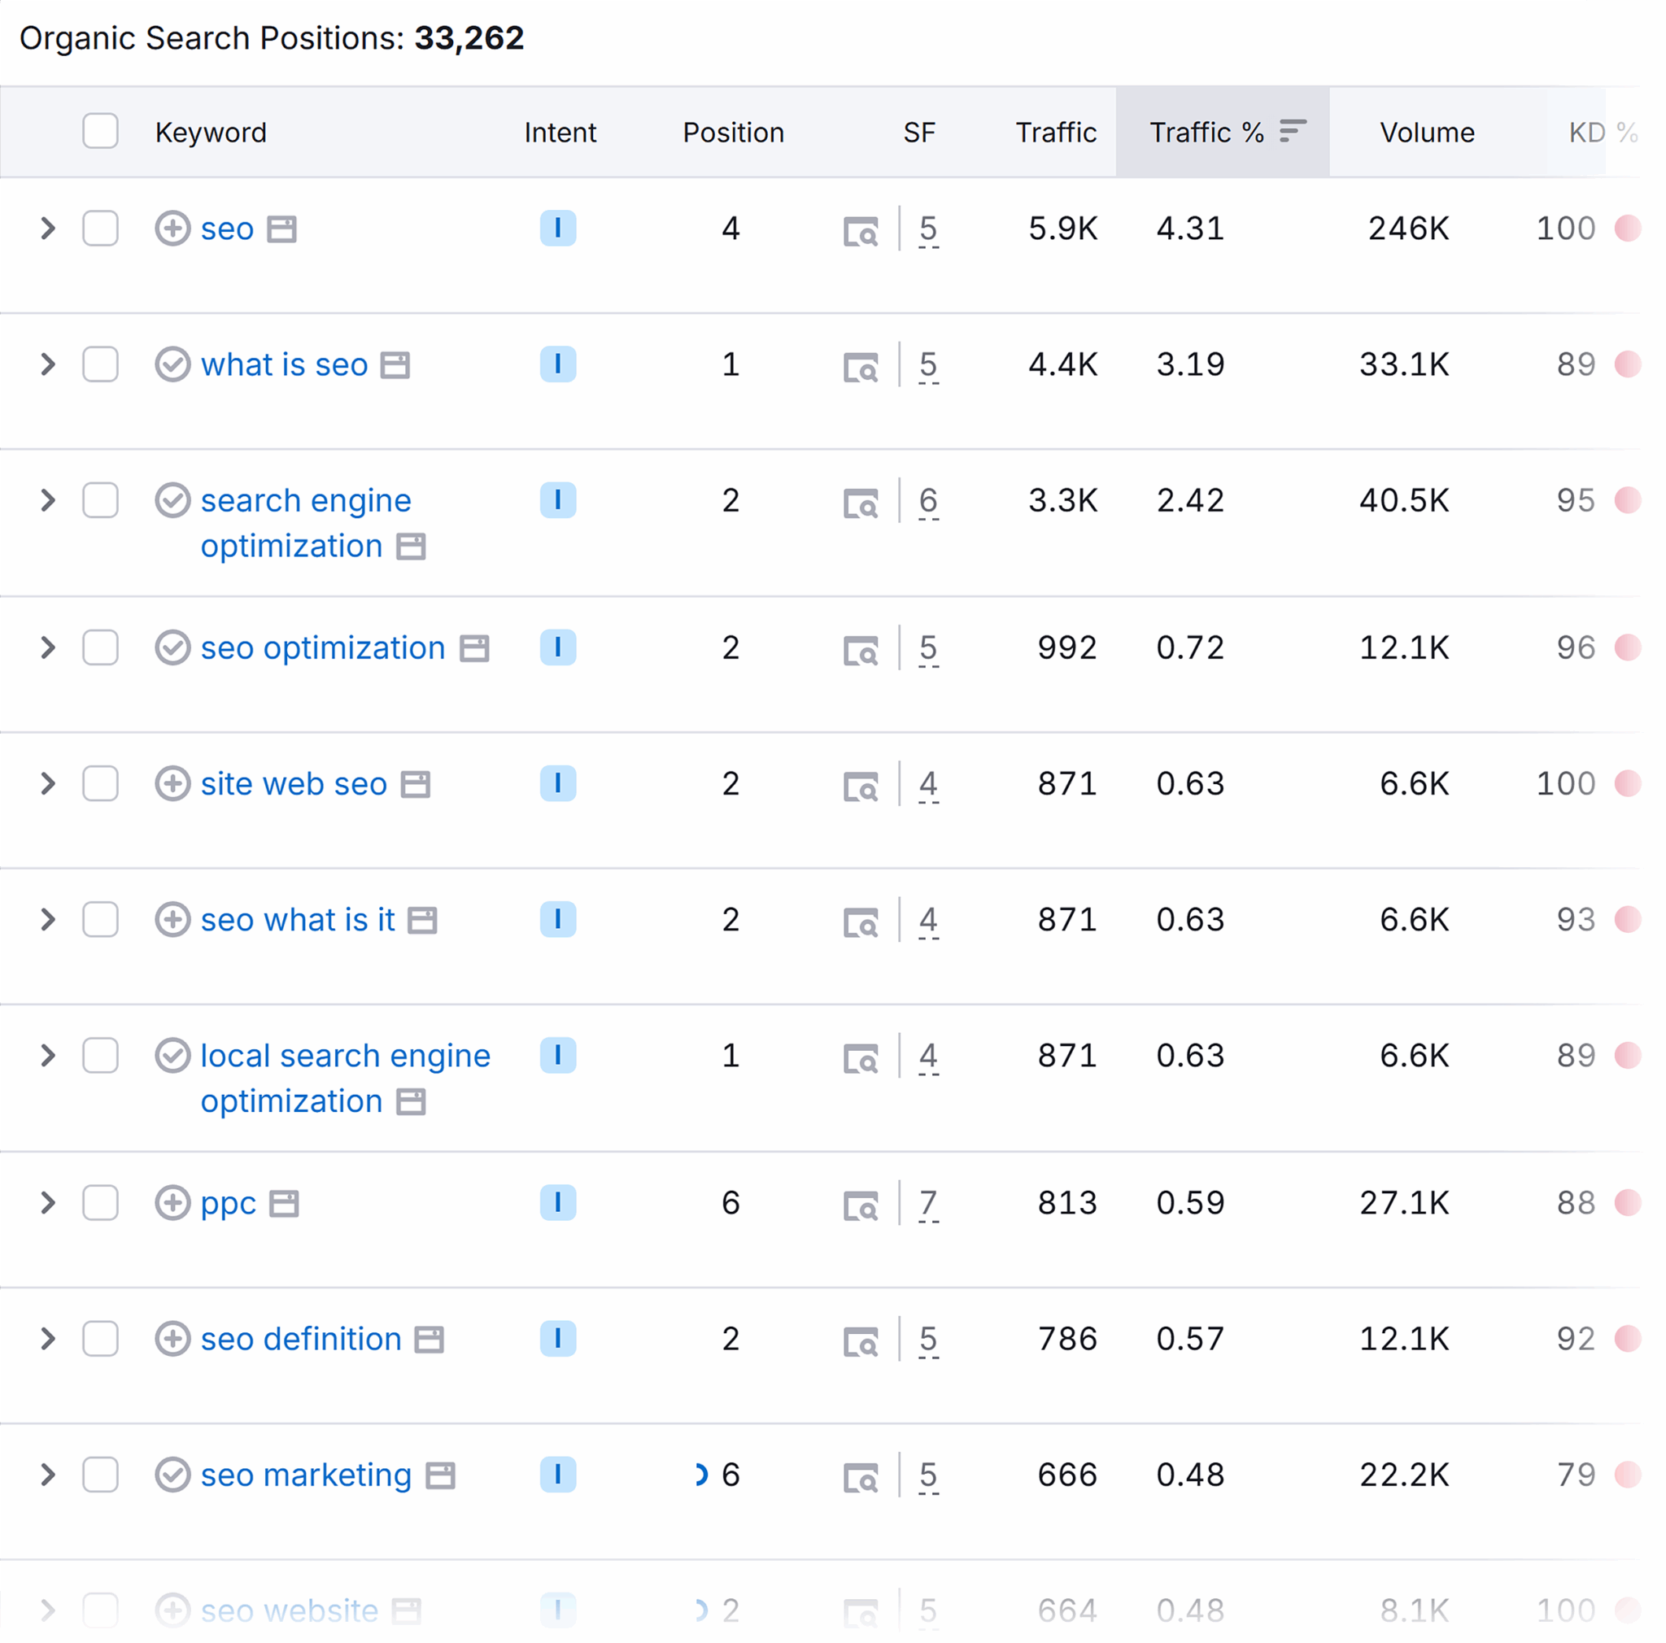Image resolution: width=1666 pixels, height=1643 pixels.
Task: Sort the table by the Volume column header
Action: pos(1427,131)
